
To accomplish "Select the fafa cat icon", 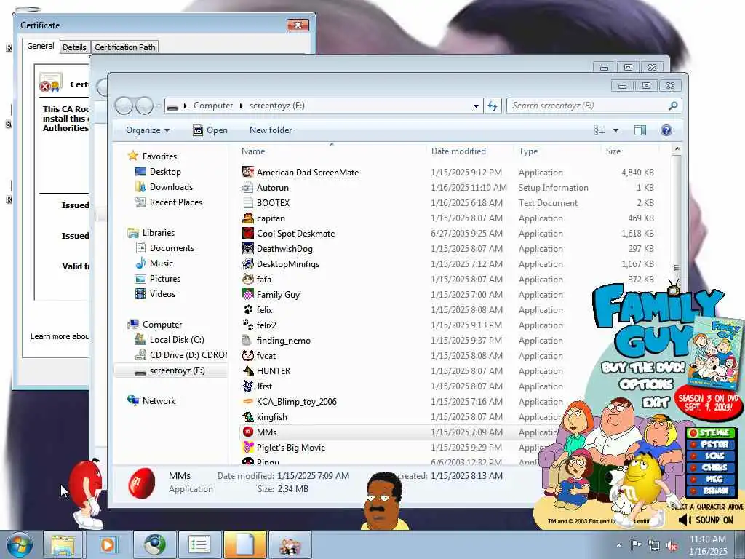I will (247, 279).
